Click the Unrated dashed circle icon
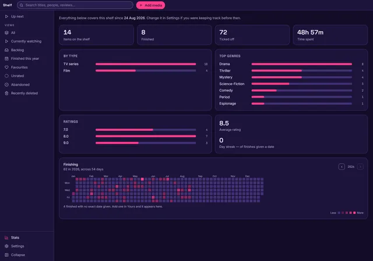This screenshot has height=261, width=373. pyautogui.click(x=6, y=76)
